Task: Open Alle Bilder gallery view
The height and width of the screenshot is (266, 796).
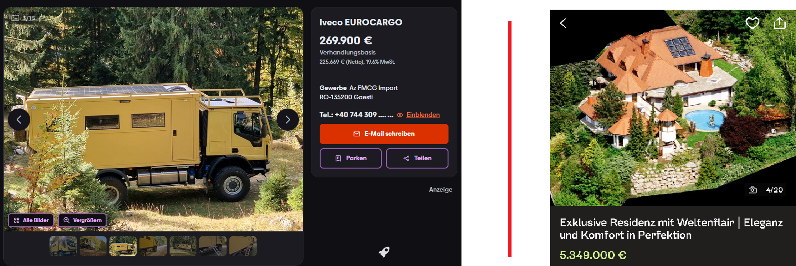Action: pos(31,220)
